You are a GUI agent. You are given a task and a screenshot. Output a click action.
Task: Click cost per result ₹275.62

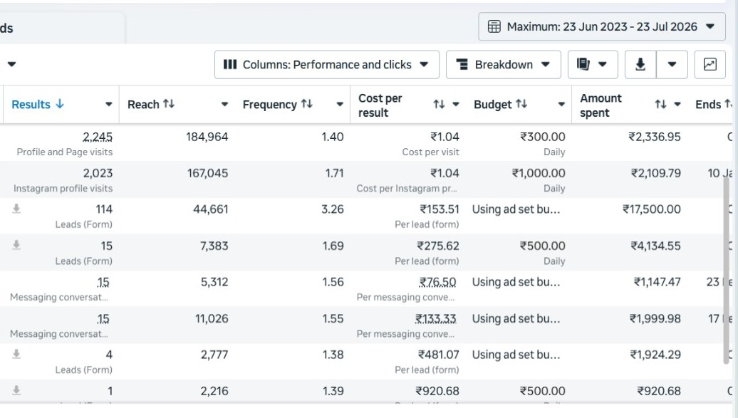[x=438, y=246]
